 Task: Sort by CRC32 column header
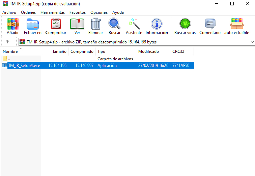pos(182,51)
